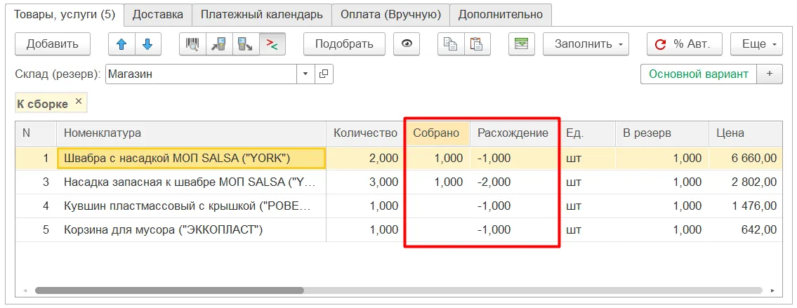Click scrollbar right arrow
Image resolution: width=797 pixels, height=308 pixels.
pos(772,290)
